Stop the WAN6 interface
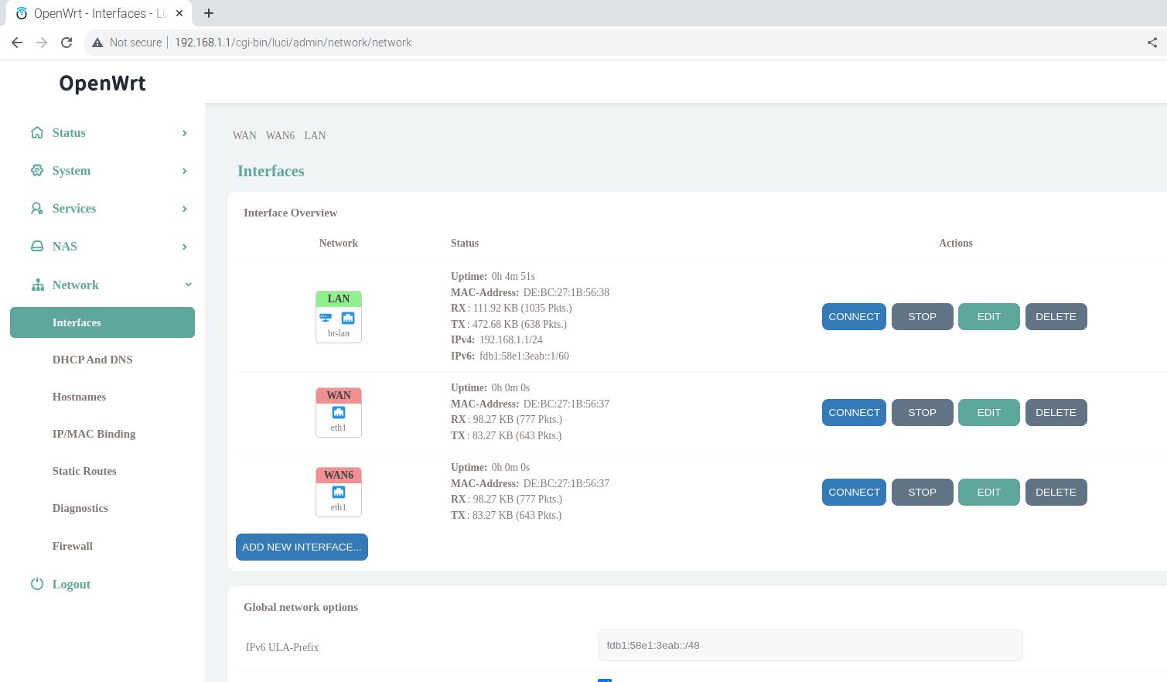Viewport: 1167px width, 682px height. 922,492
